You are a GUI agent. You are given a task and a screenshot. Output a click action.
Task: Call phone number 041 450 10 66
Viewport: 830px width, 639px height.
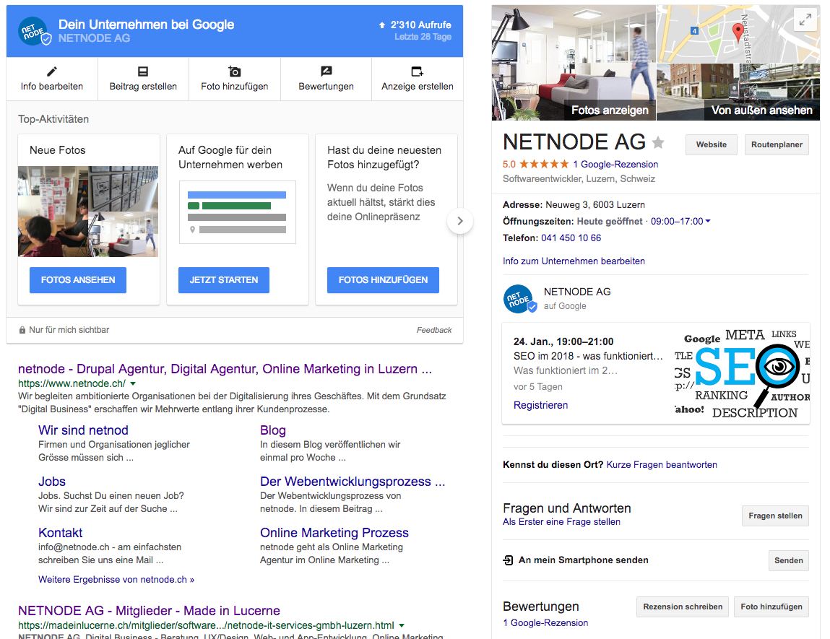[571, 238]
